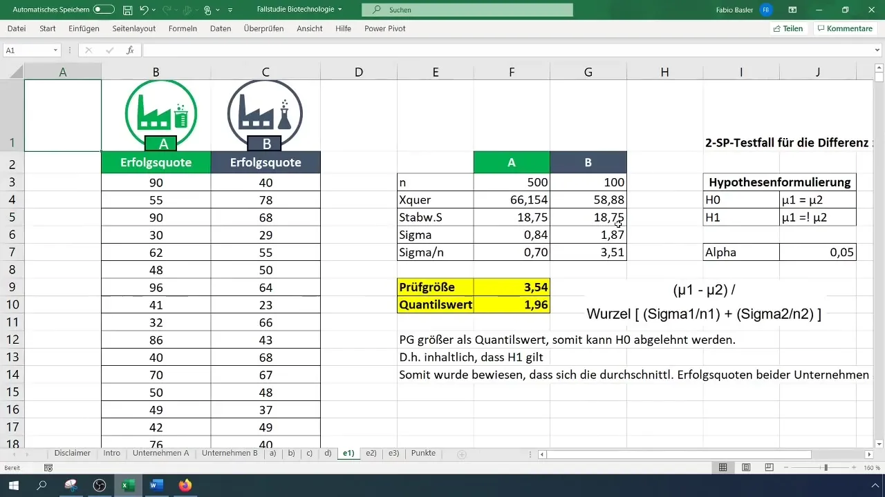Click the 160 % zoom level

coord(872,468)
